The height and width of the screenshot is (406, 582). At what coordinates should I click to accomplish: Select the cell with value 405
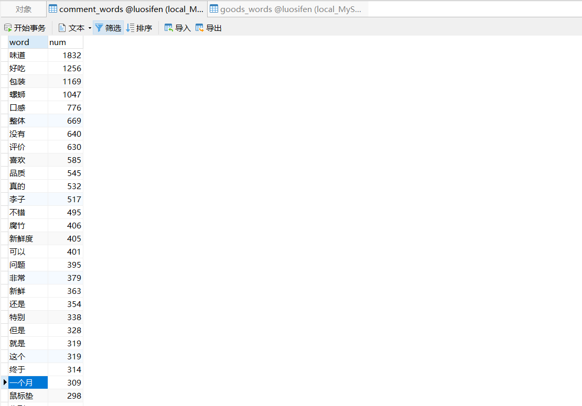point(66,239)
